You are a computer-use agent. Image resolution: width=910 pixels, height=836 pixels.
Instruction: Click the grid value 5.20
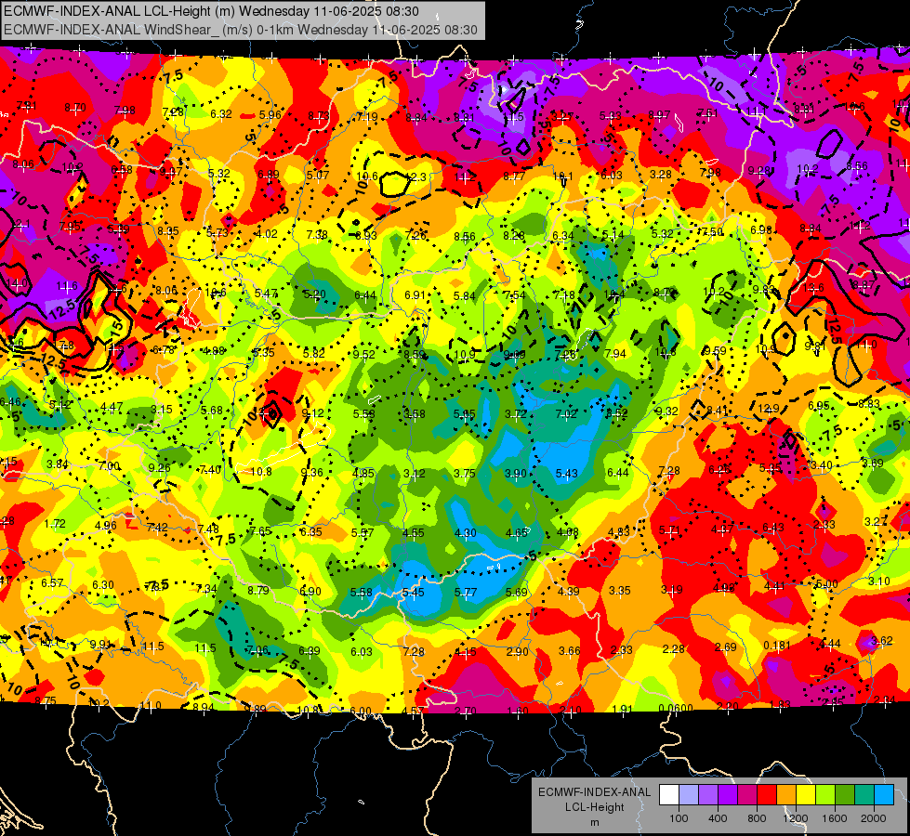pyautogui.click(x=314, y=294)
